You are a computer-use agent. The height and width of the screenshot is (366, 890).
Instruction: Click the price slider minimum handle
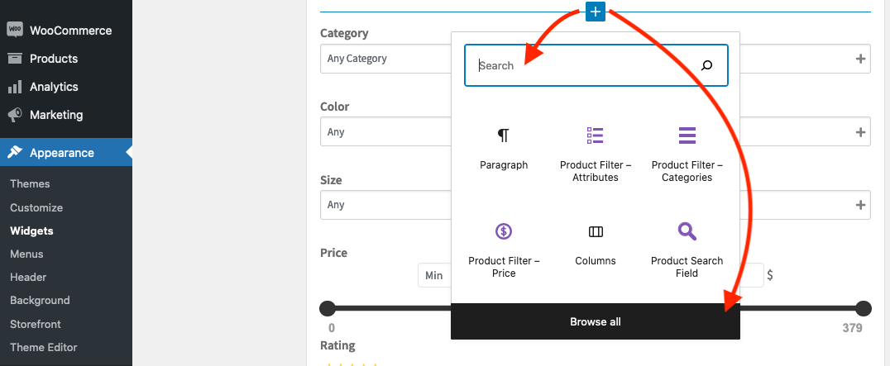tap(328, 309)
